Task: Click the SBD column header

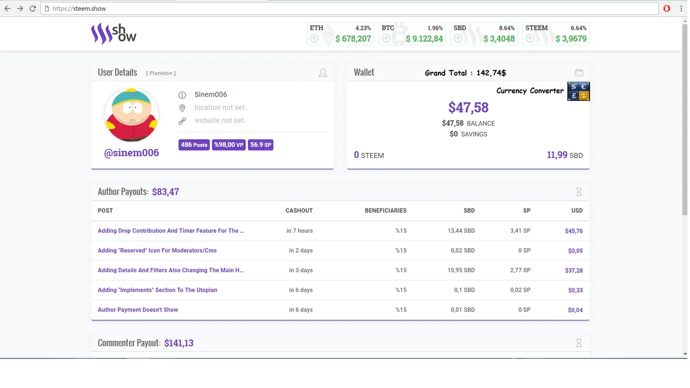Action: point(469,211)
